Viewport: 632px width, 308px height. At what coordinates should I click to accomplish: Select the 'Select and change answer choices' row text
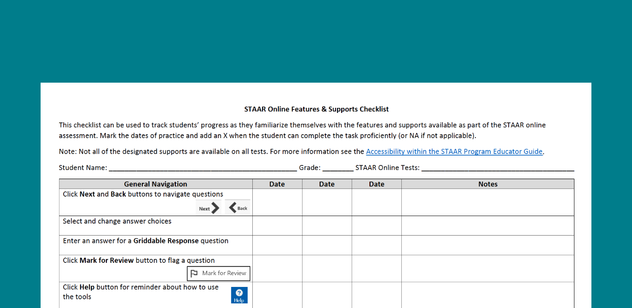[117, 221]
